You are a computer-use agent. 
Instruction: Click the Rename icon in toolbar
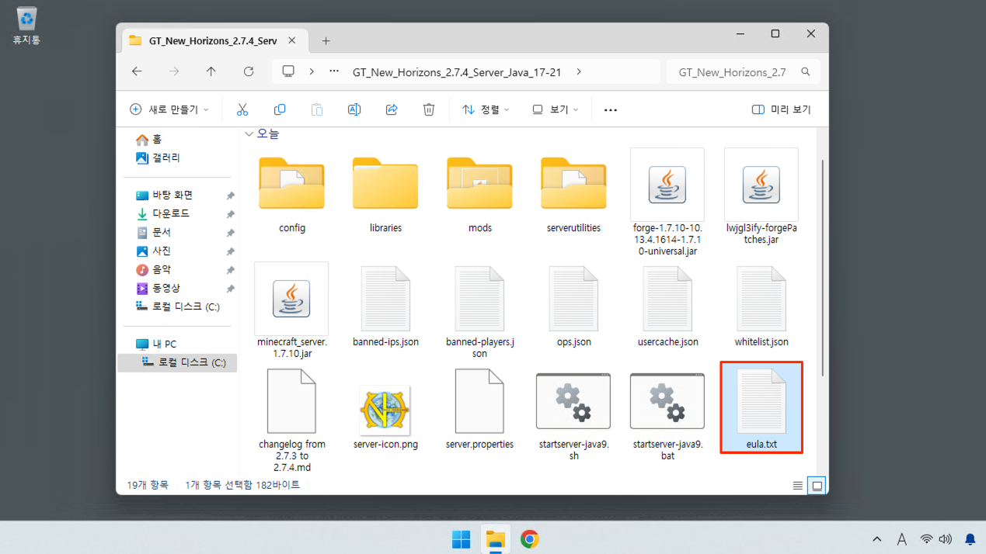354,109
